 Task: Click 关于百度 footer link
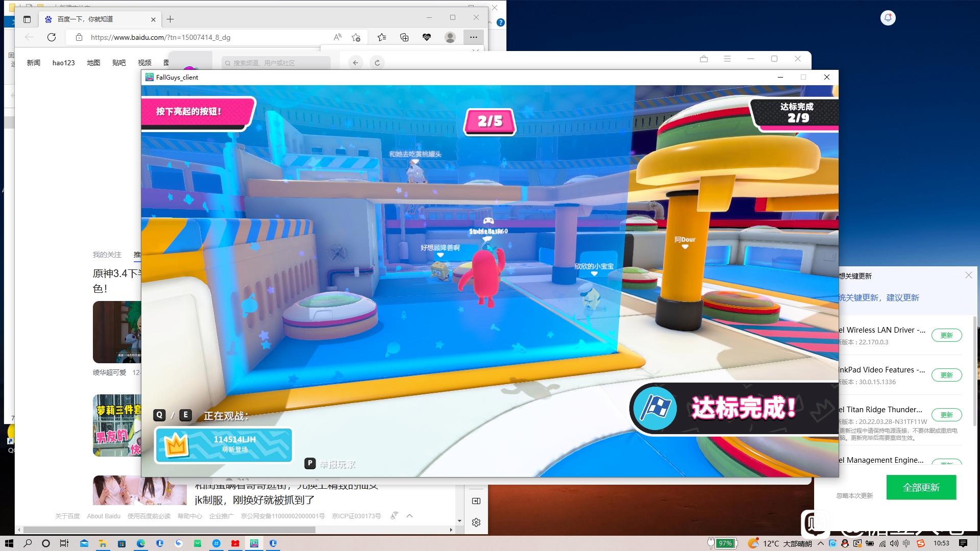point(67,516)
